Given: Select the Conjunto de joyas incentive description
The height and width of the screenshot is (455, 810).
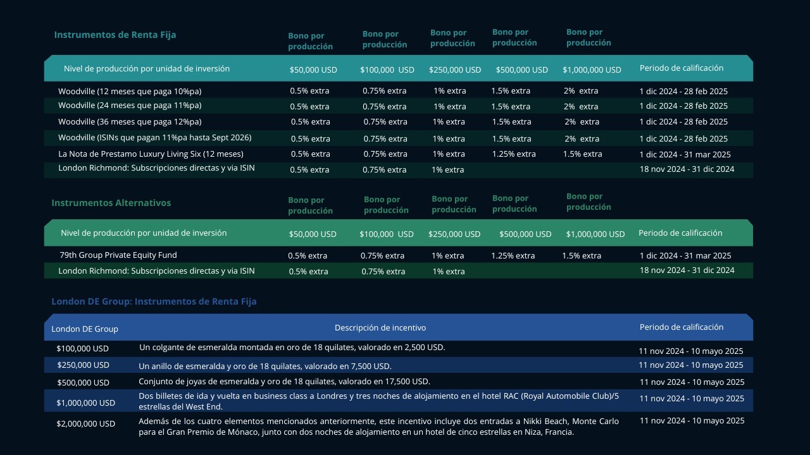Looking at the screenshot, I should pyautogui.click(x=284, y=382).
